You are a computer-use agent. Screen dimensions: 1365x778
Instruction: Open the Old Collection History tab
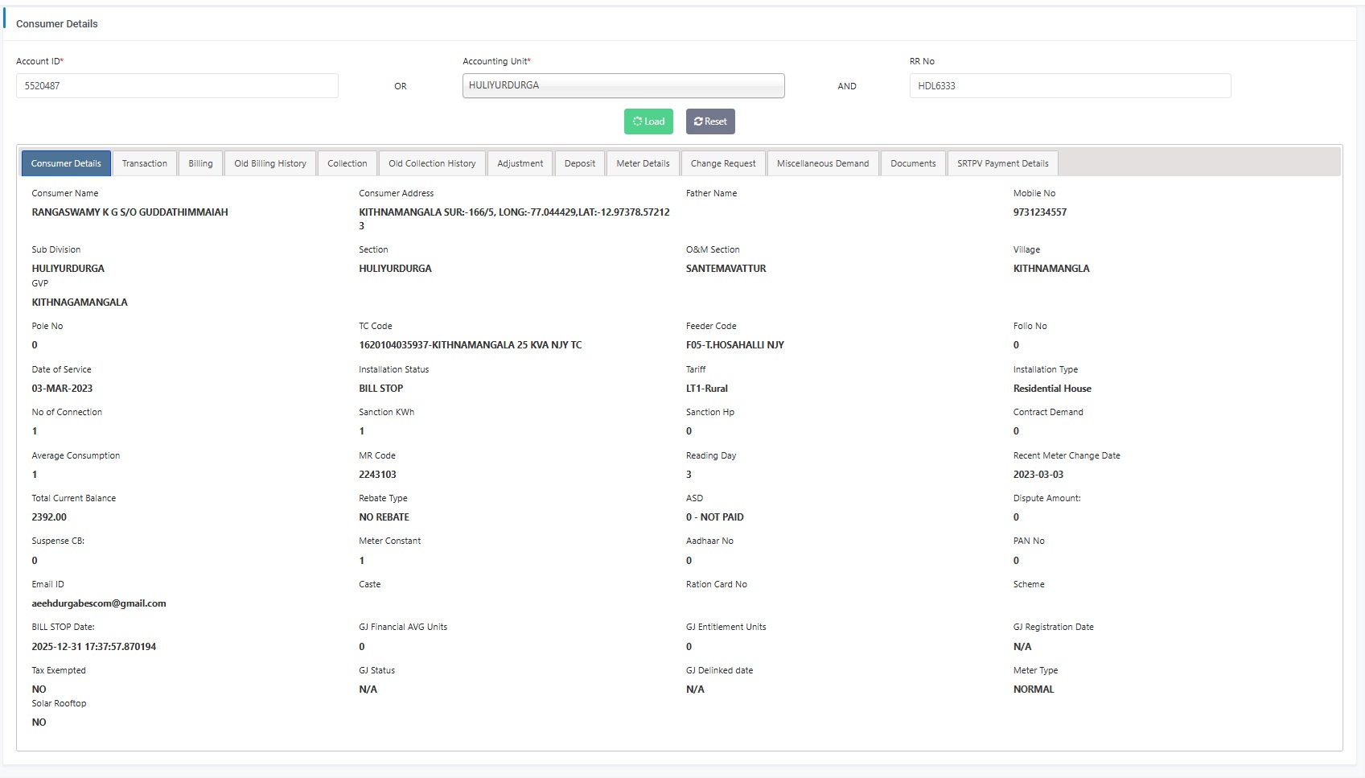coord(432,163)
